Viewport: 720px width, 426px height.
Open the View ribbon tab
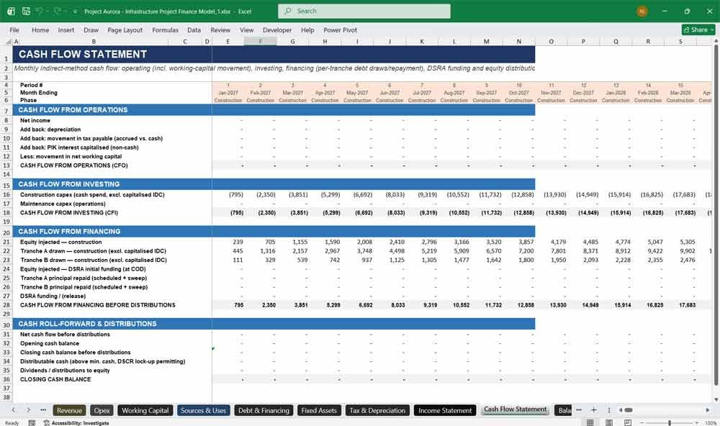click(x=246, y=30)
